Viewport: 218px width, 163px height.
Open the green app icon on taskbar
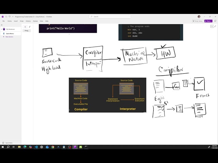pos(81,147)
